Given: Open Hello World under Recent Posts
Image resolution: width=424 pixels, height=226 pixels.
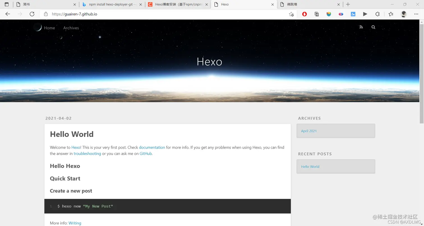Looking at the screenshot, I should coord(310,166).
